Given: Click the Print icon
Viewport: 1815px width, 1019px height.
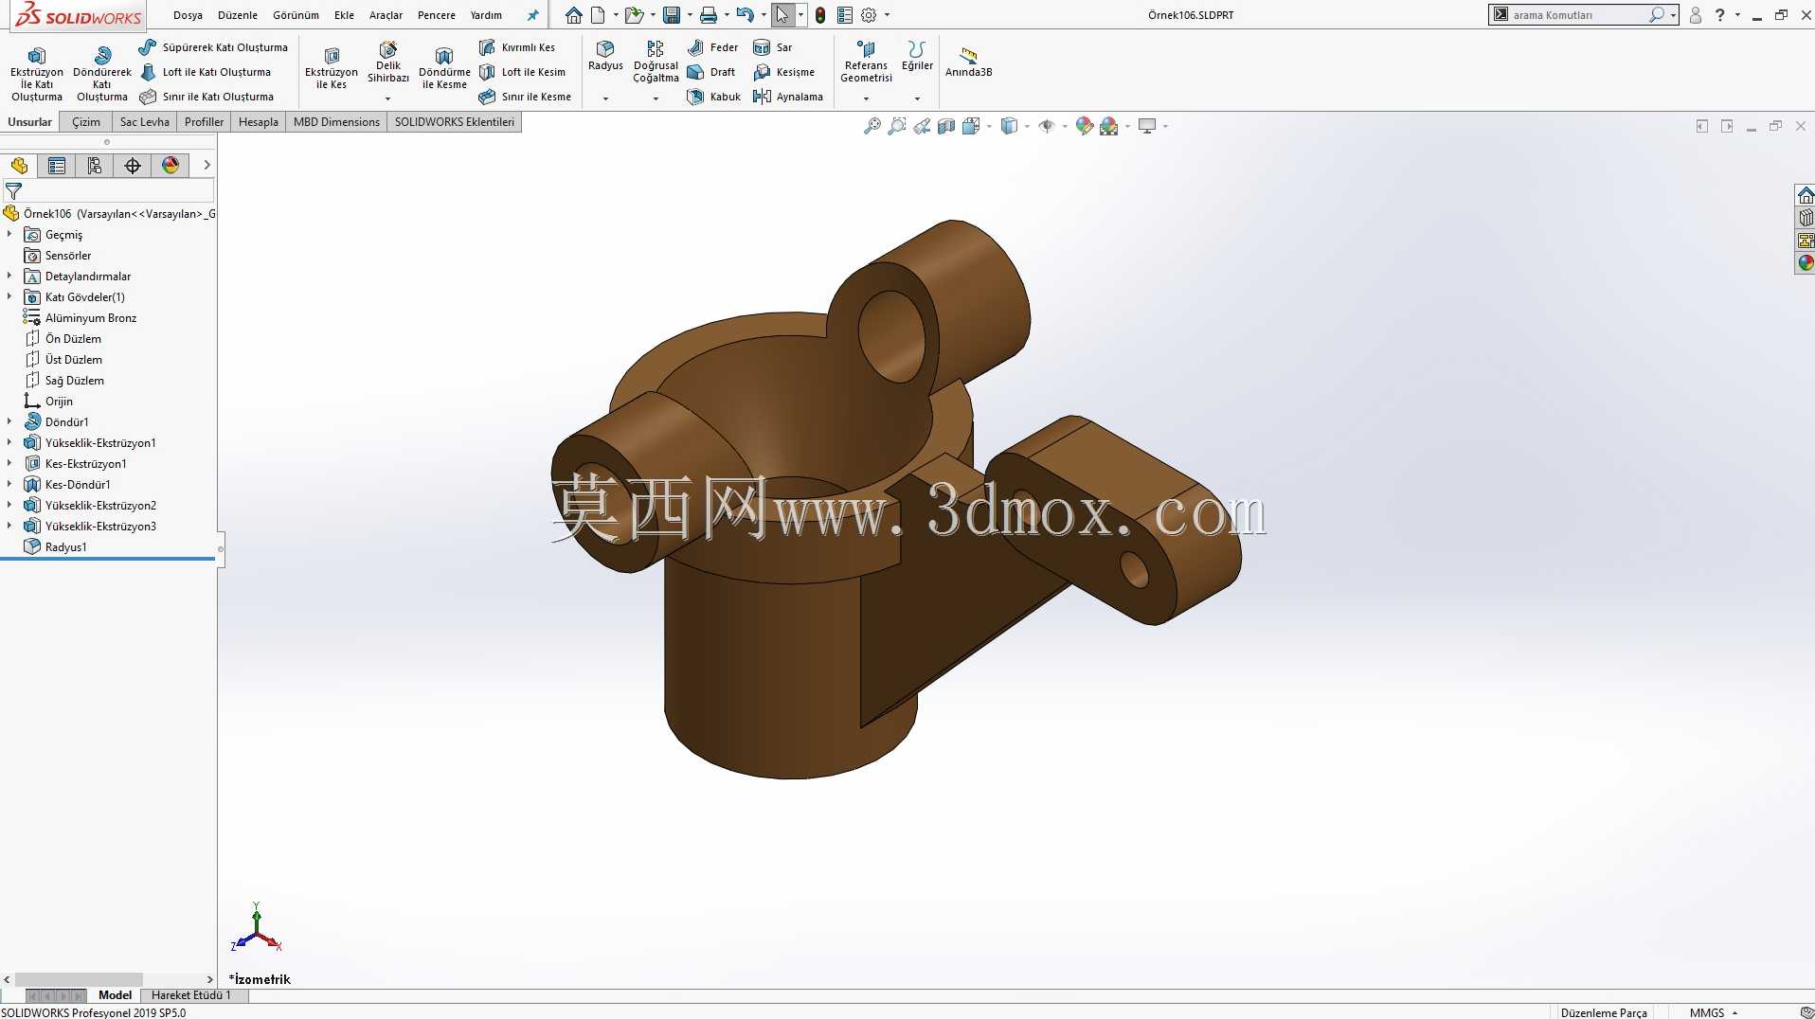Looking at the screenshot, I should (x=708, y=15).
